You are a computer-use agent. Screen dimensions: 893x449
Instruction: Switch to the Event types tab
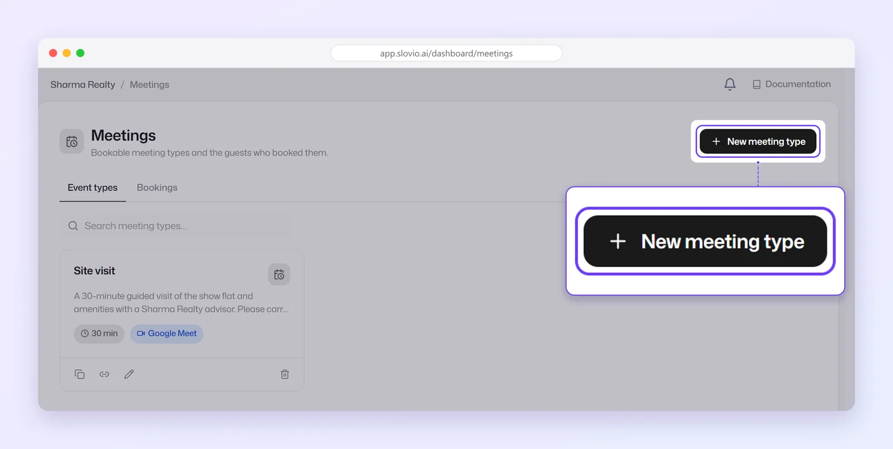[93, 188]
